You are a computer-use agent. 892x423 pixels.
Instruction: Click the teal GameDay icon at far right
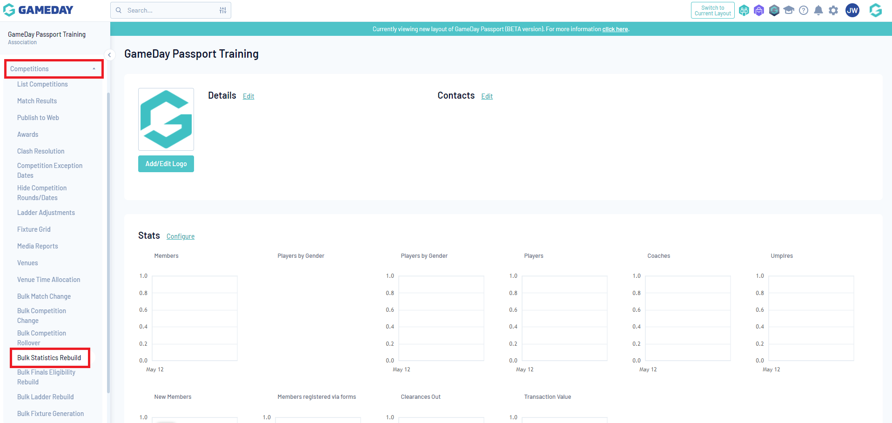coord(876,10)
